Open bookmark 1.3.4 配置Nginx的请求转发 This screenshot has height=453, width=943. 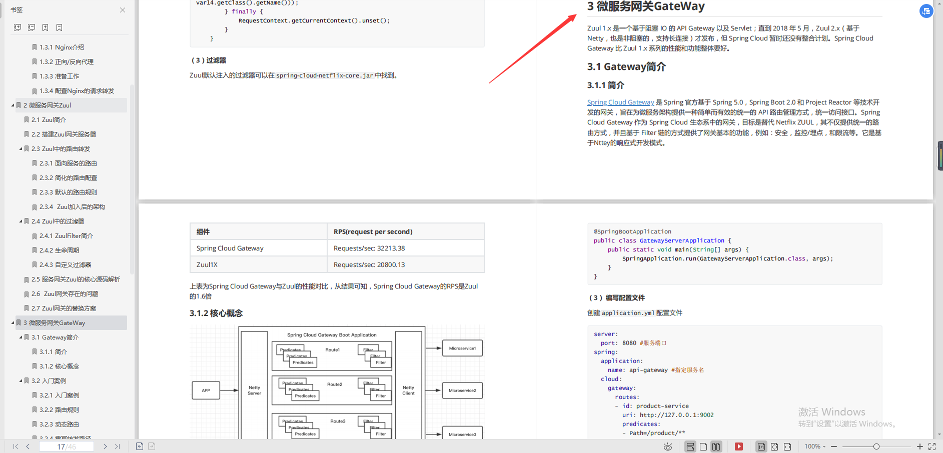(77, 90)
